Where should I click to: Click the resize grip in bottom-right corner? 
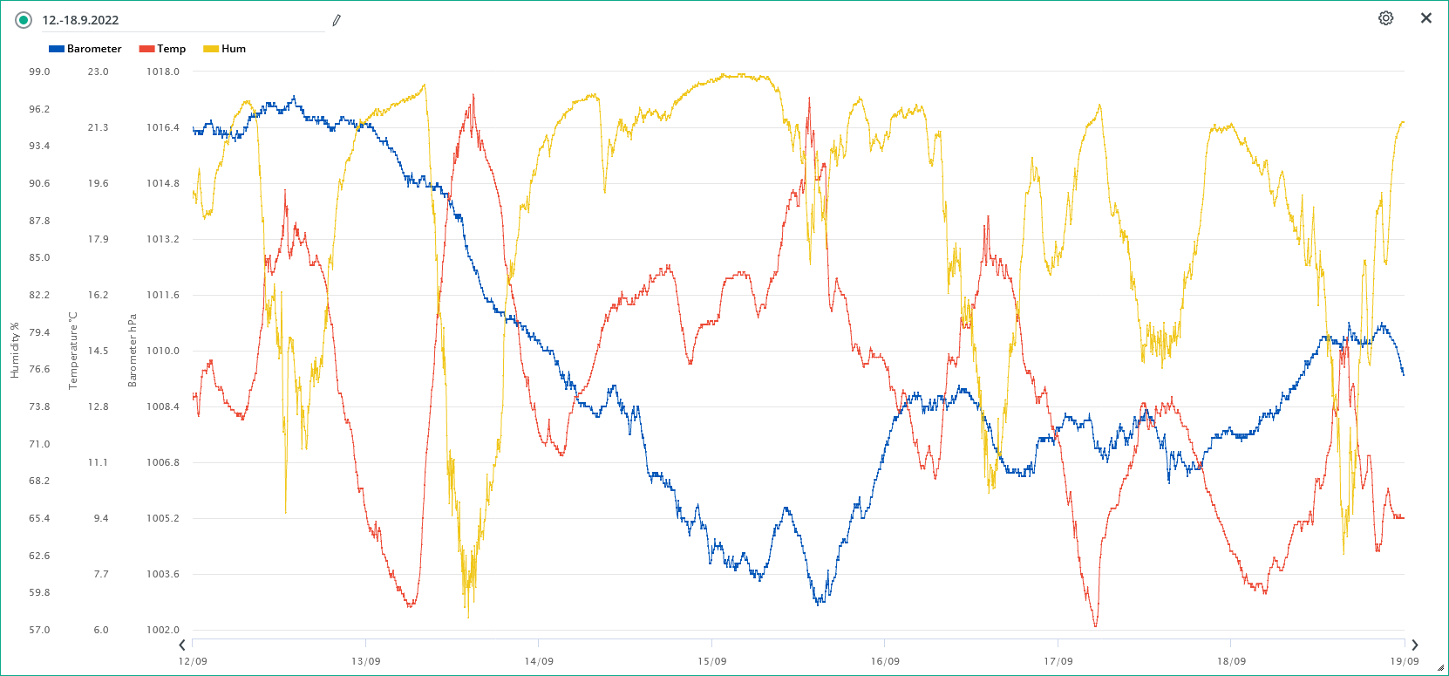[1440, 668]
